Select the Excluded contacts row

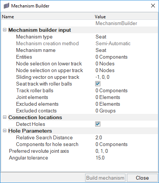click(x=79, y=111)
